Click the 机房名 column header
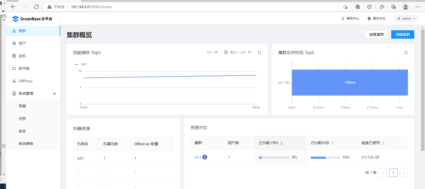This screenshot has height=189, width=425. pyautogui.click(x=83, y=144)
